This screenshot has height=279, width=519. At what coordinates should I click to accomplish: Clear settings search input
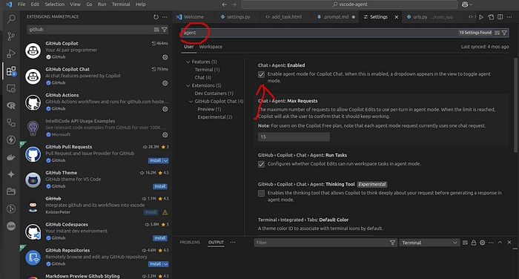point(497,33)
